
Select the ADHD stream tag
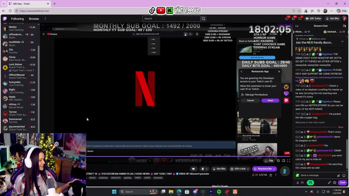point(147,178)
